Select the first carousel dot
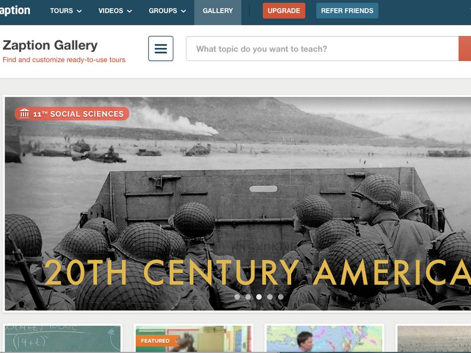471x353 pixels. click(237, 297)
